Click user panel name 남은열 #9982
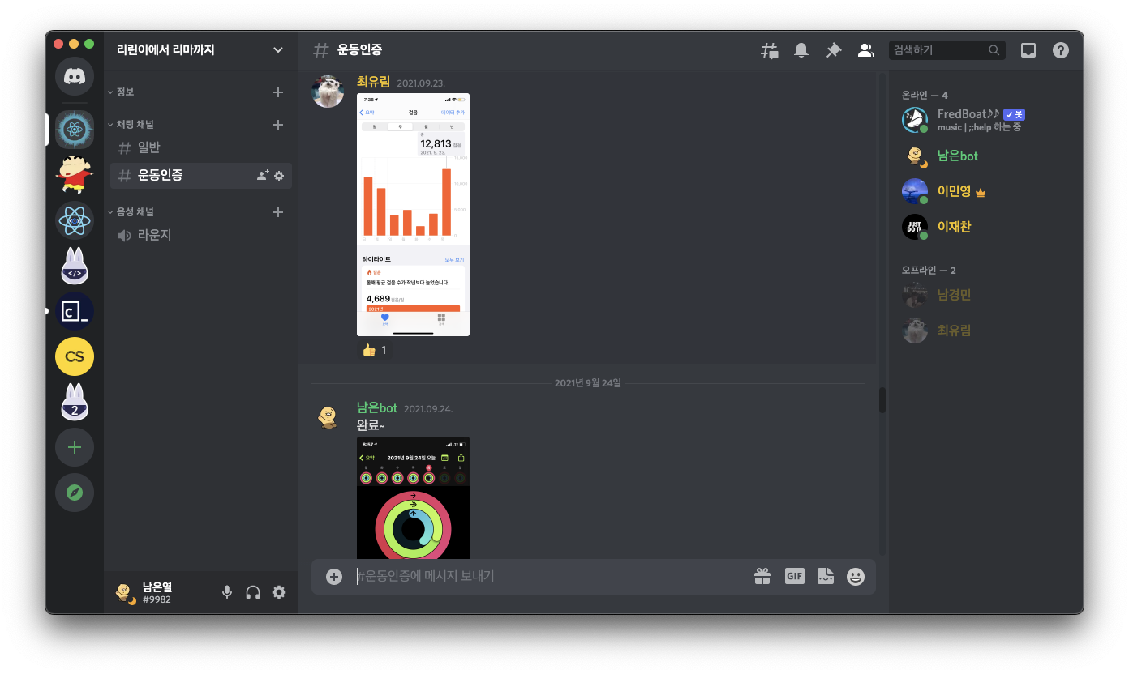 point(157,592)
